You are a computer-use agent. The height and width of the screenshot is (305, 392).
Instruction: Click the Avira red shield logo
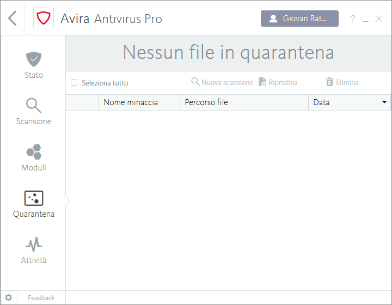[x=44, y=19]
